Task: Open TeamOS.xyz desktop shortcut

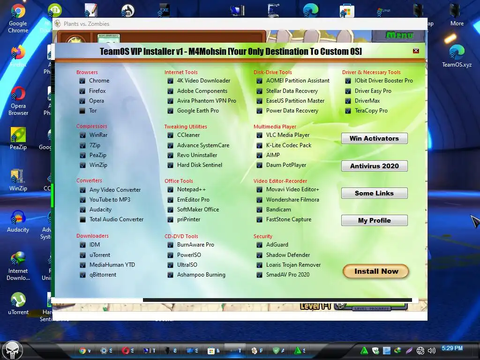Action: [x=457, y=57]
